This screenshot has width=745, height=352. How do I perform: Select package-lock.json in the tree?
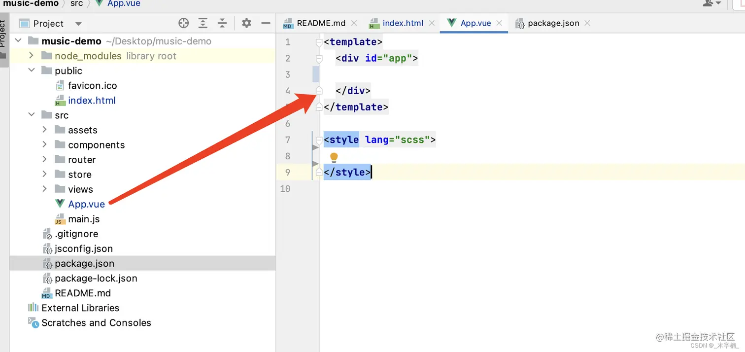point(96,278)
